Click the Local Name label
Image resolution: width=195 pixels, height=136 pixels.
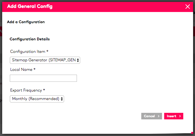[x=21, y=69]
